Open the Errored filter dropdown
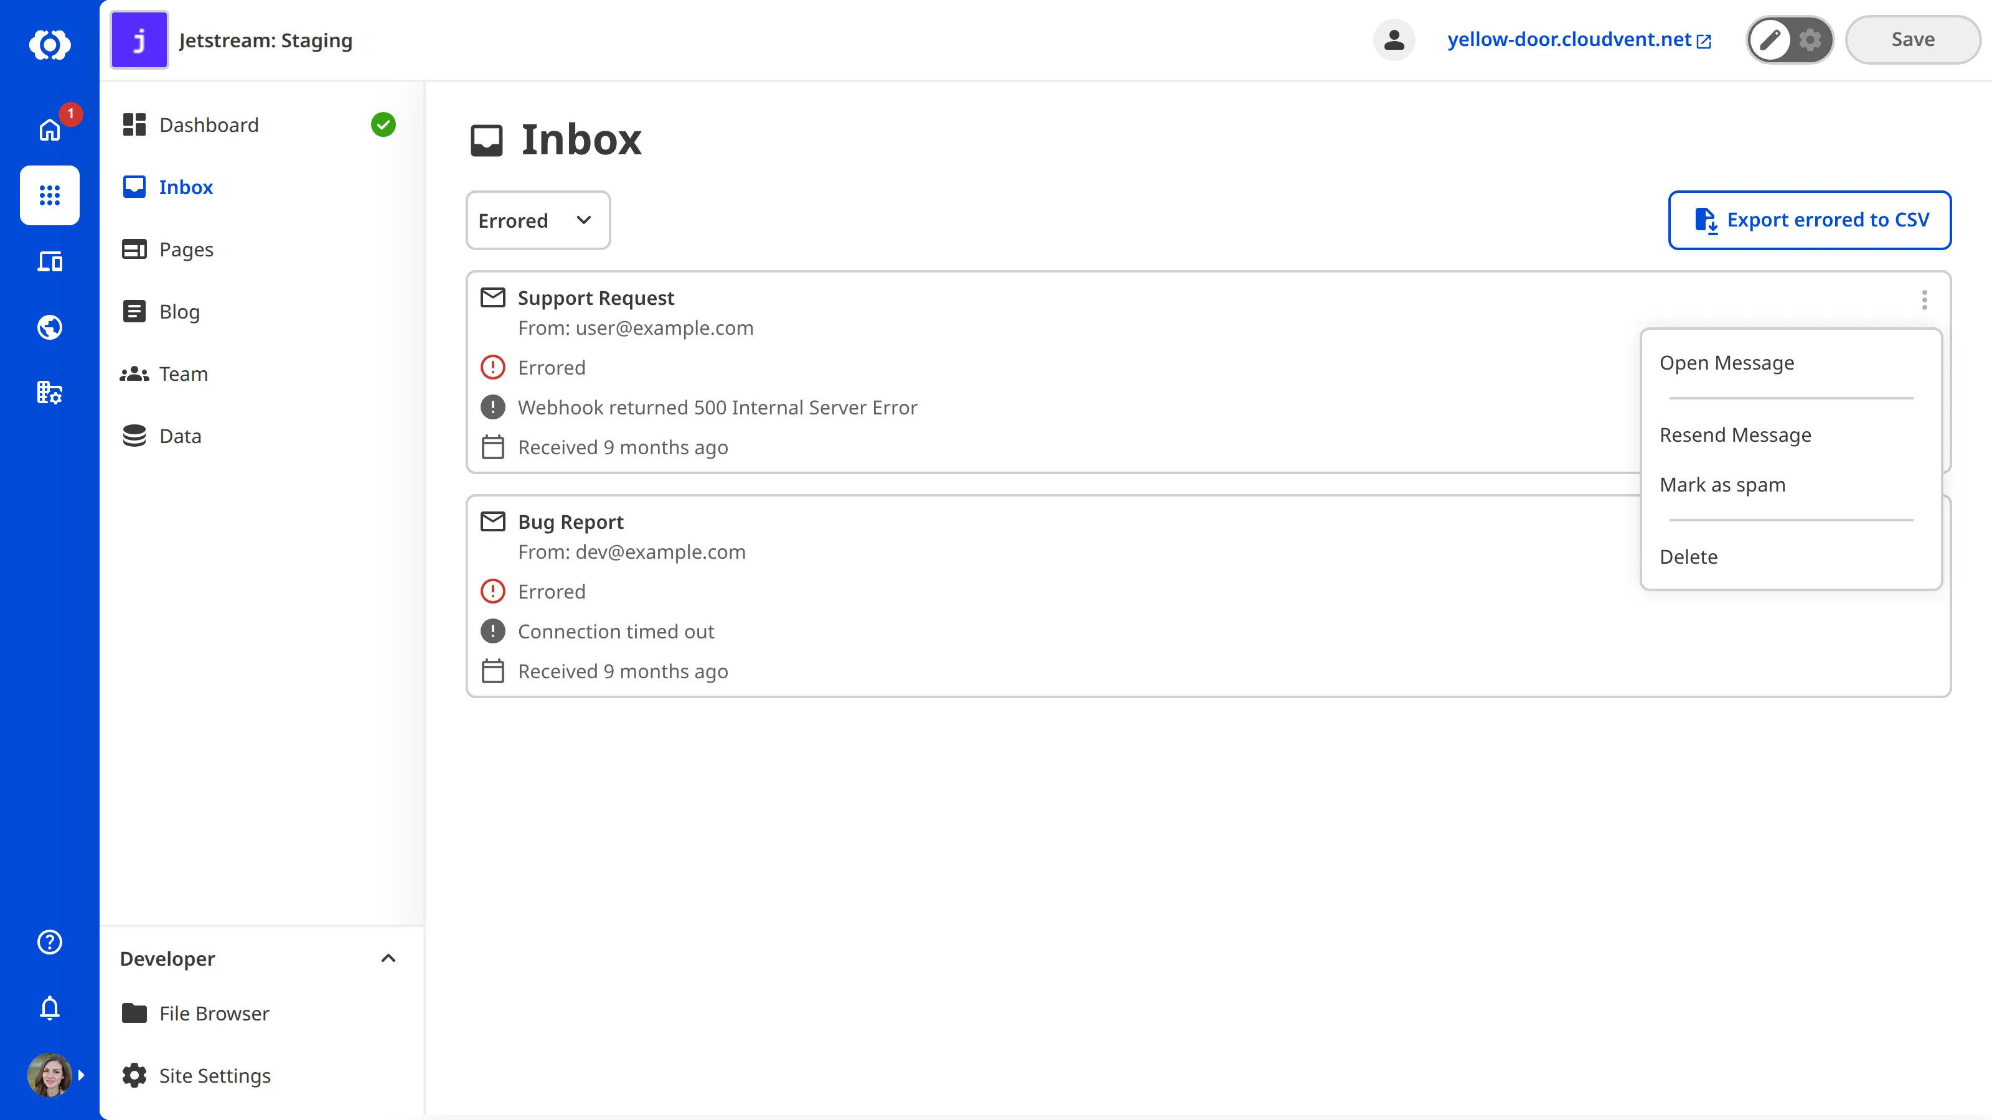 537,220
